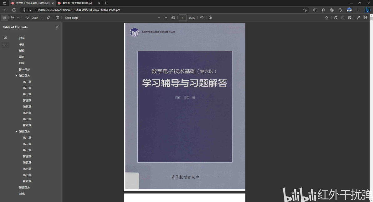Open a new browser tab
Viewport: 373px width, 202px height.
click(x=106, y=3)
